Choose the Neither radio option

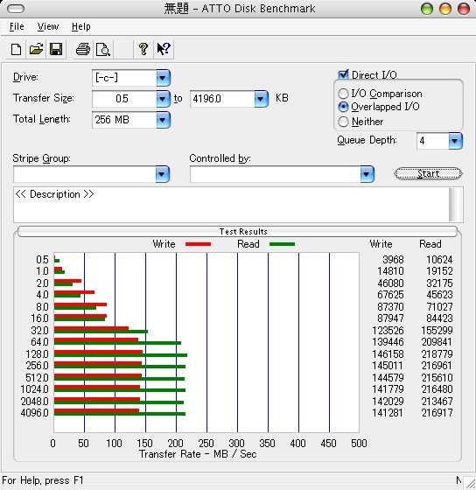[x=343, y=122]
